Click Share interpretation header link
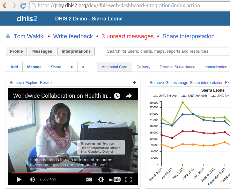 (x=189, y=36)
